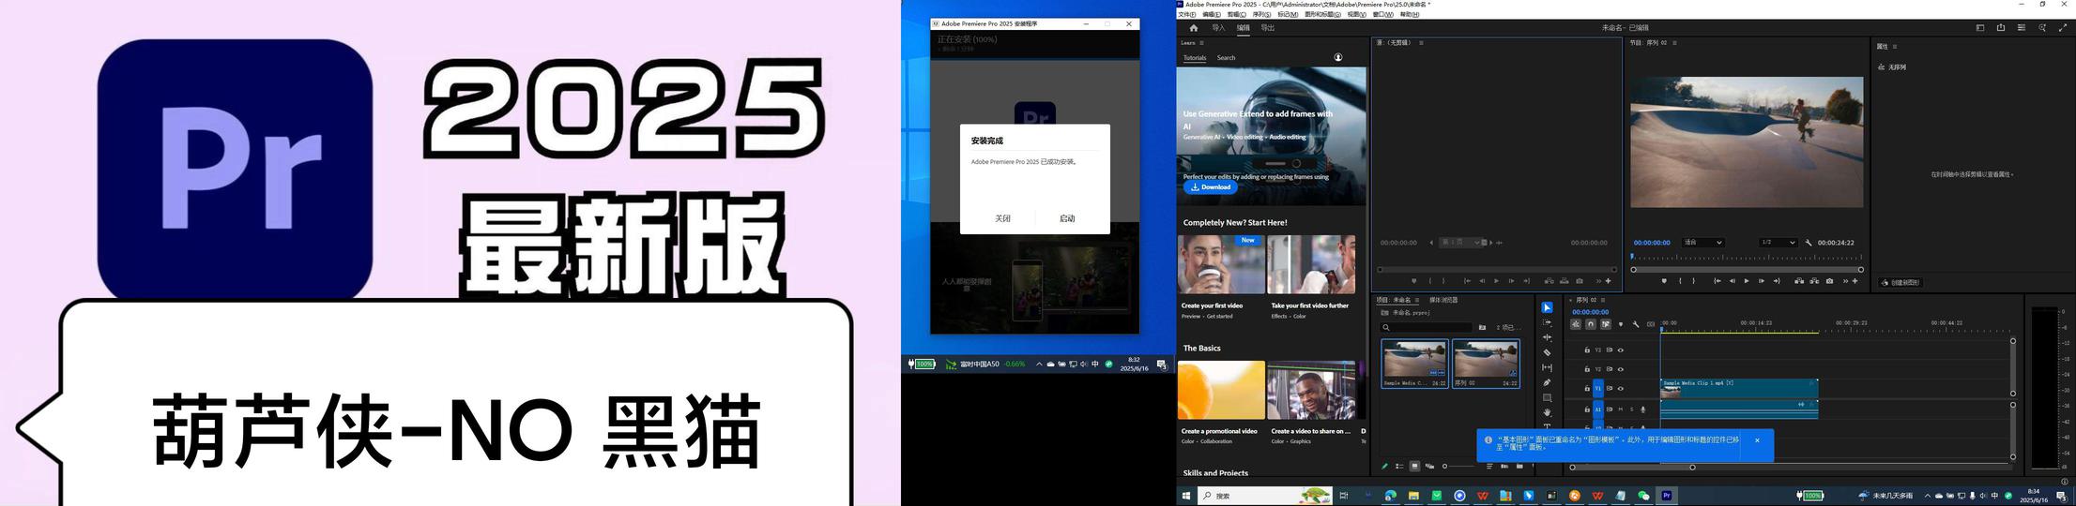Switch to the 导出 (Export) tab
The width and height of the screenshot is (2076, 506).
(1267, 28)
